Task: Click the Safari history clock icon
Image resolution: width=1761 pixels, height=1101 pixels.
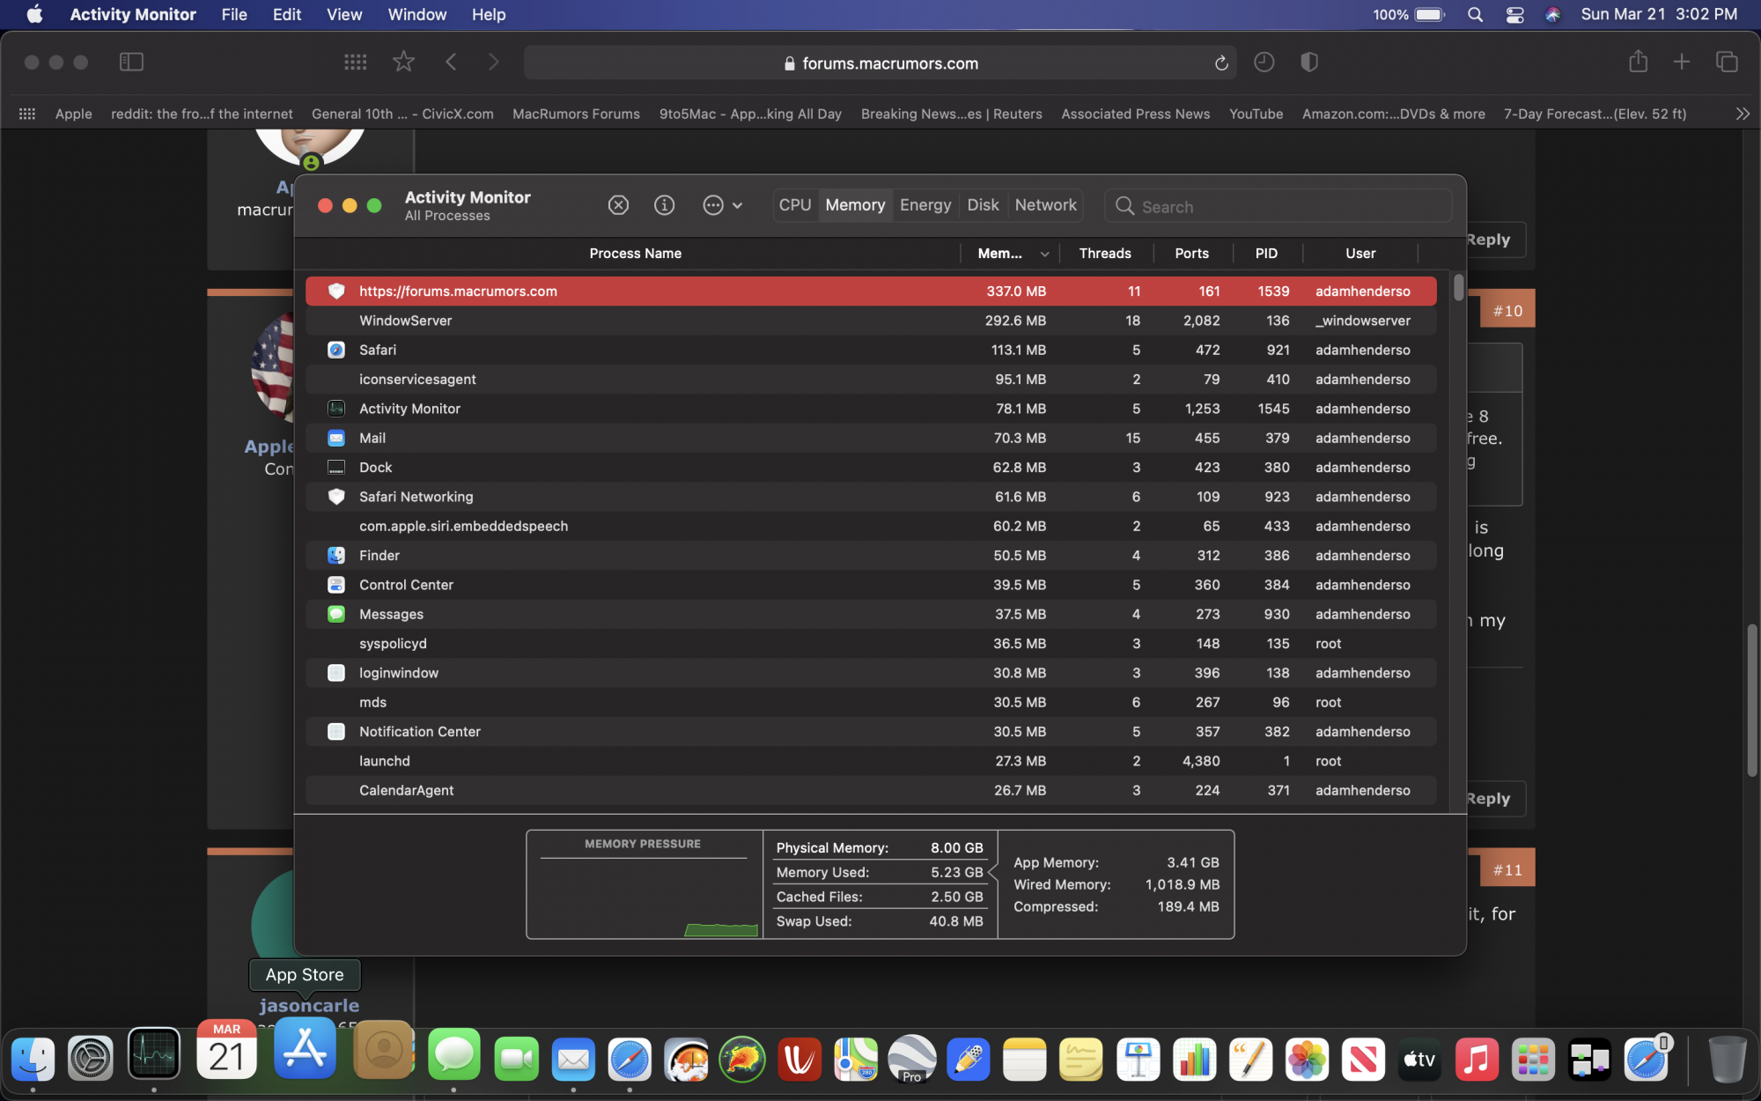Action: pyautogui.click(x=1264, y=62)
